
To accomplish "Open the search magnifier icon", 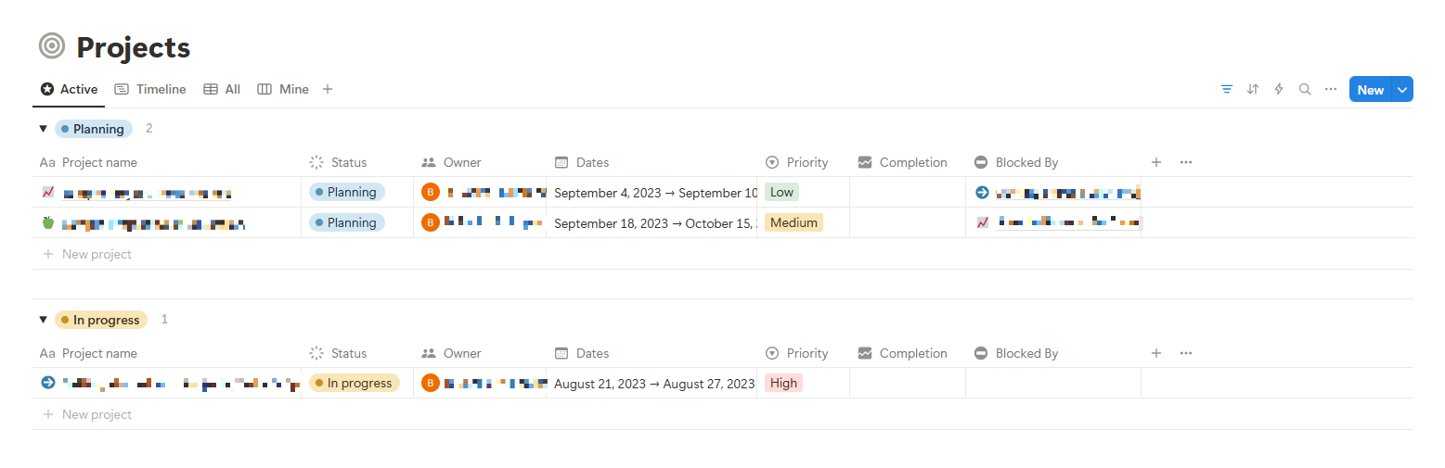I will click(1305, 89).
